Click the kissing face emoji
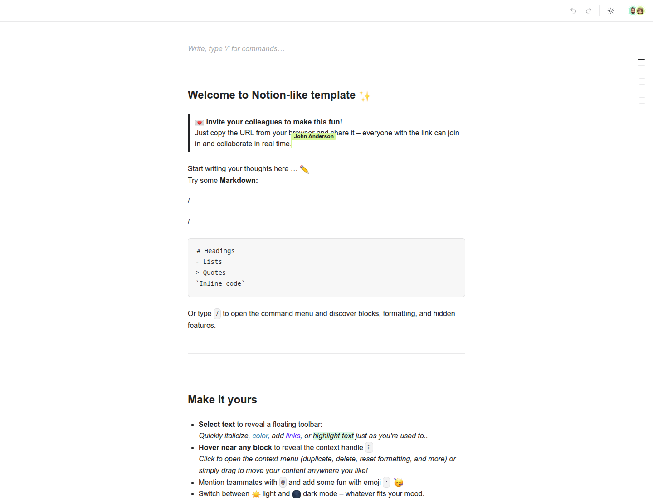The width and height of the screenshot is (653, 498). click(x=399, y=483)
